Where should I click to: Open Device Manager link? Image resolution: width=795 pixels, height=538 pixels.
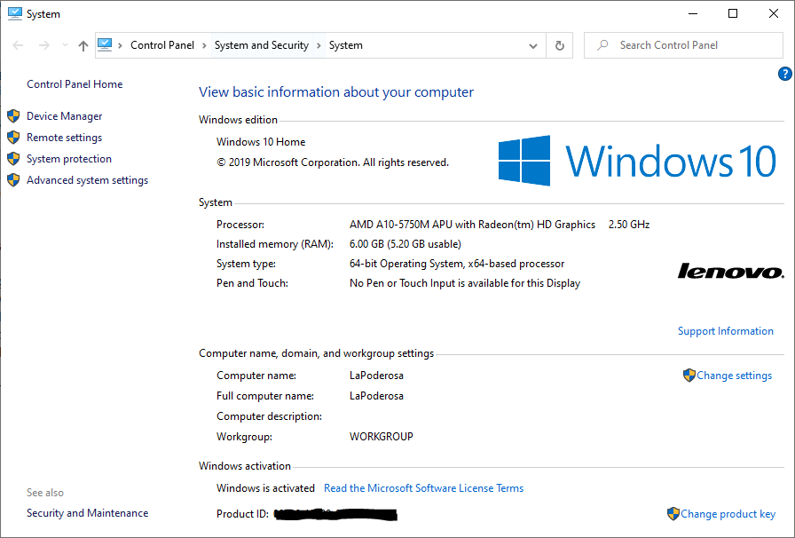pos(65,116)
